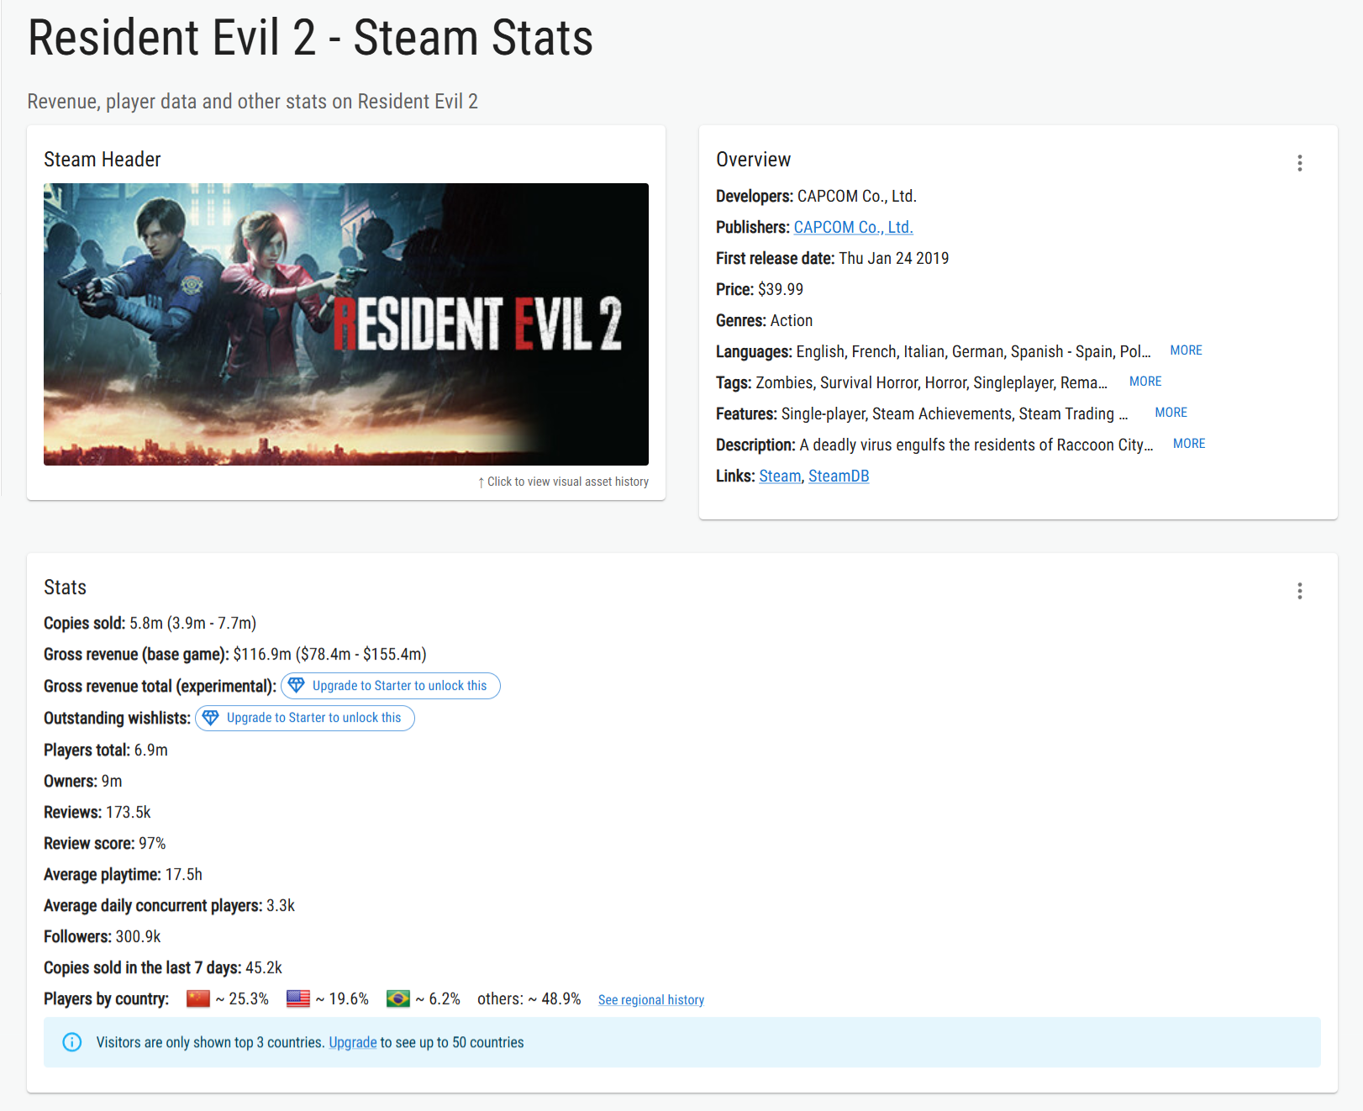This screenshot has height=1111, width=1363.
Task: Click the 'Owners: 9m' line
Action: click(82, 781)
